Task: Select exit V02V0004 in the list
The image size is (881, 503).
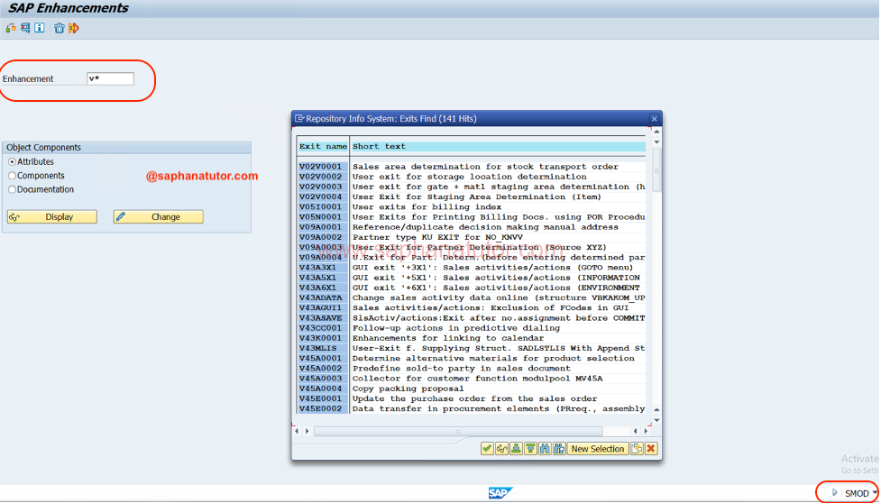Action: (320, 197)
